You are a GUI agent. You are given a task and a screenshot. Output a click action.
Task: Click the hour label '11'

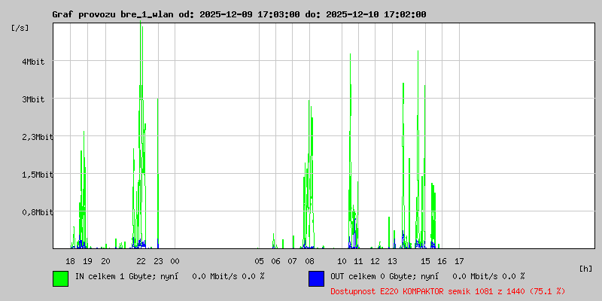(x=358, y=261)
